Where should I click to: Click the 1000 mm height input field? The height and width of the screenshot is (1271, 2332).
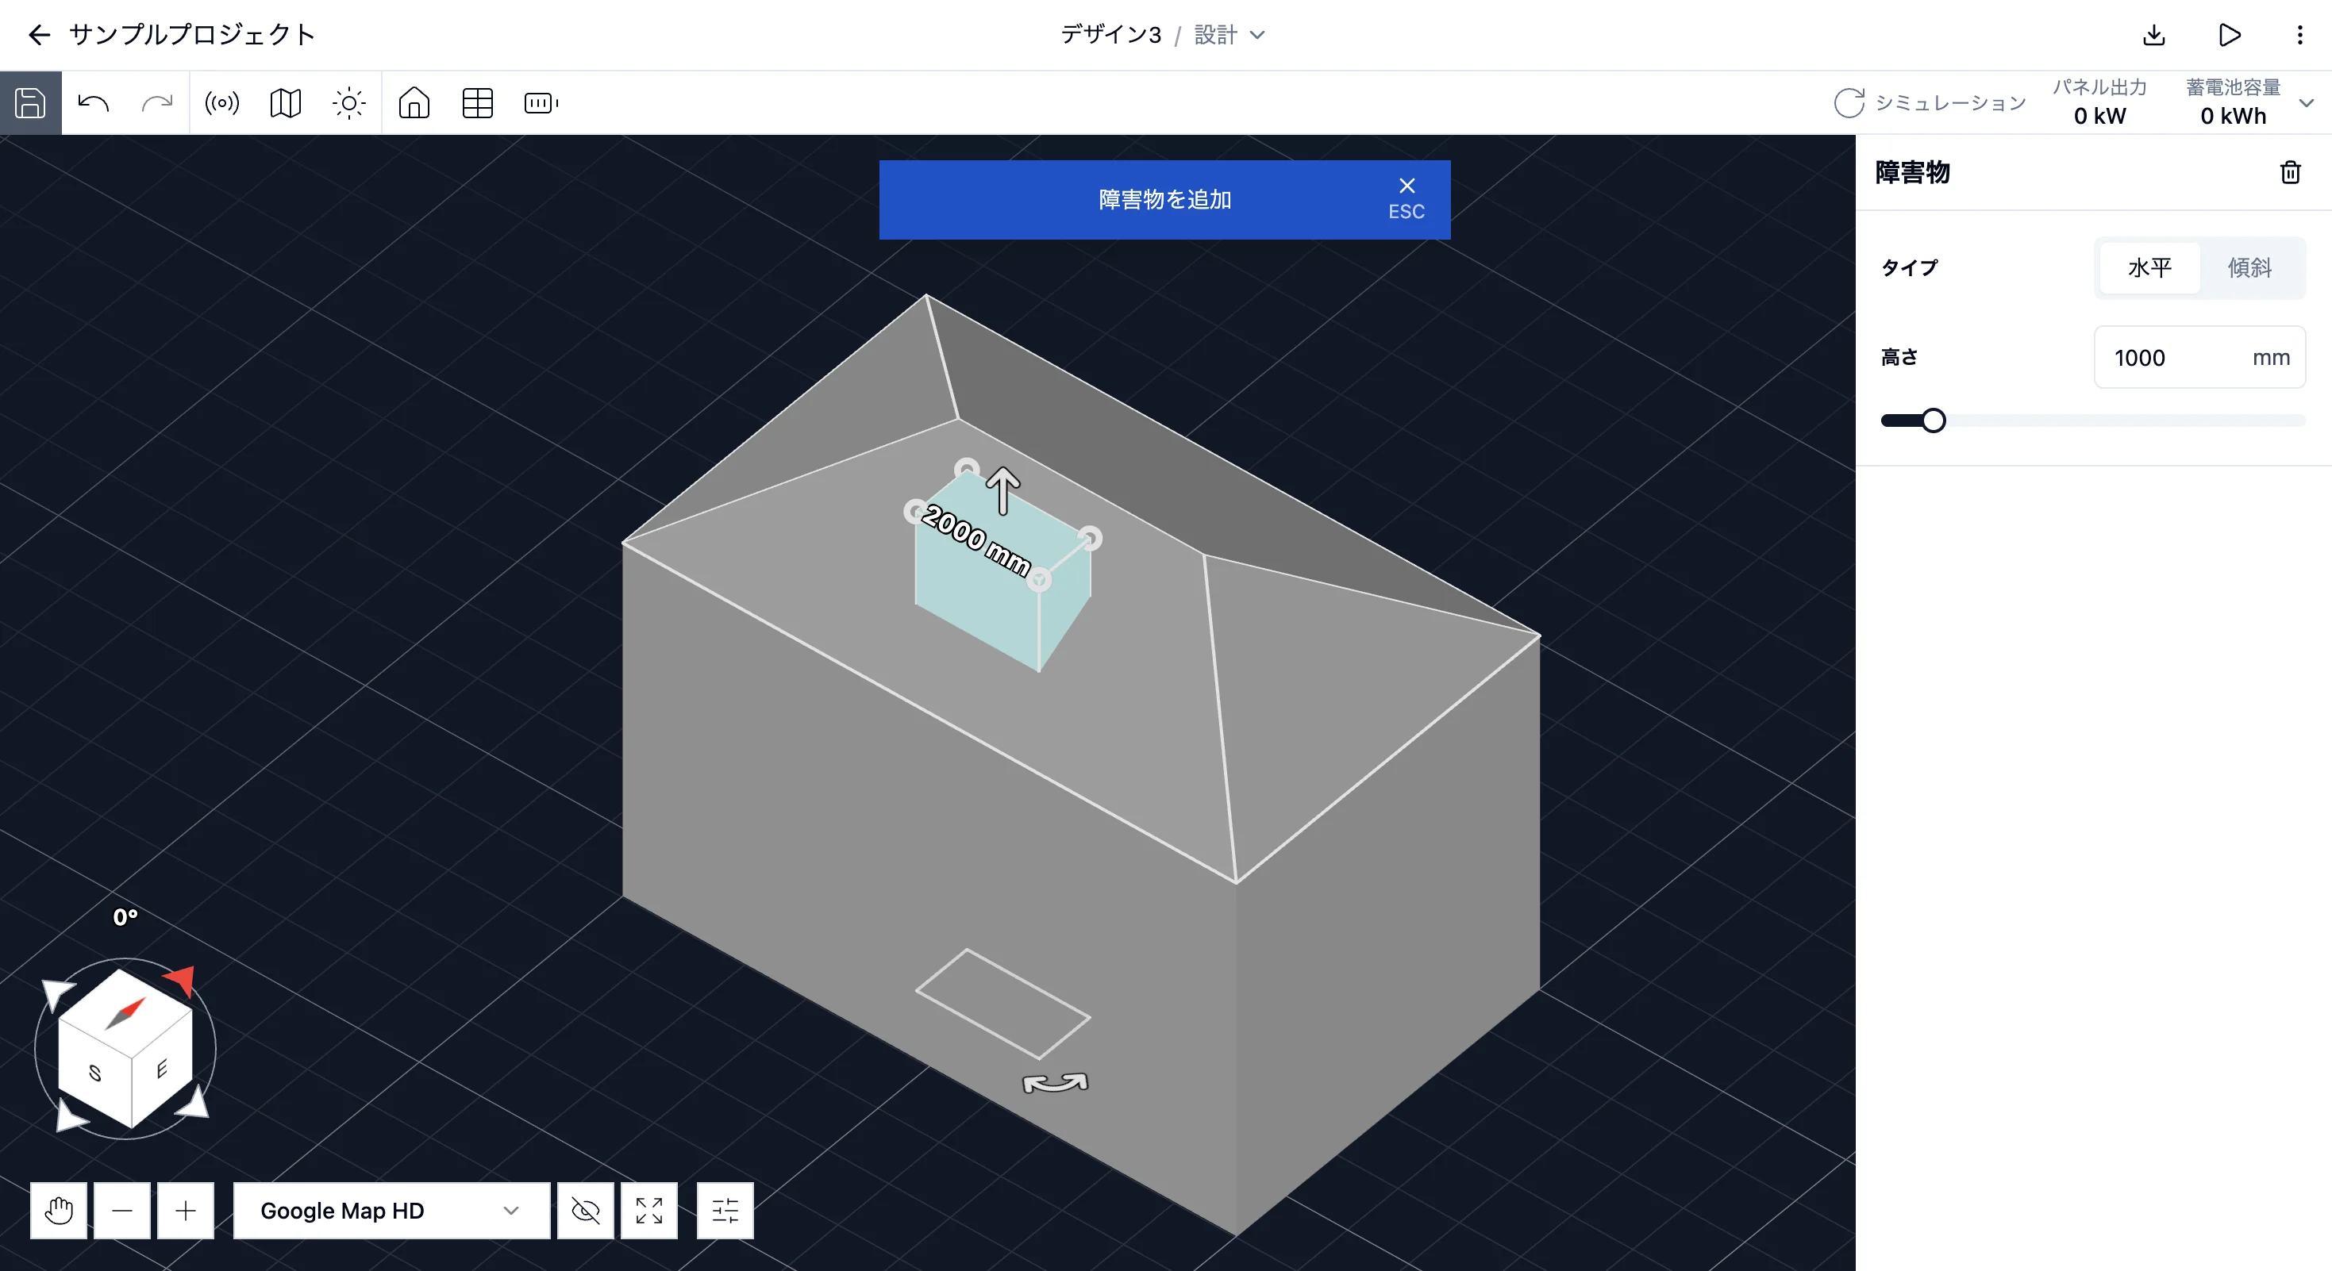click(2199, 357)
